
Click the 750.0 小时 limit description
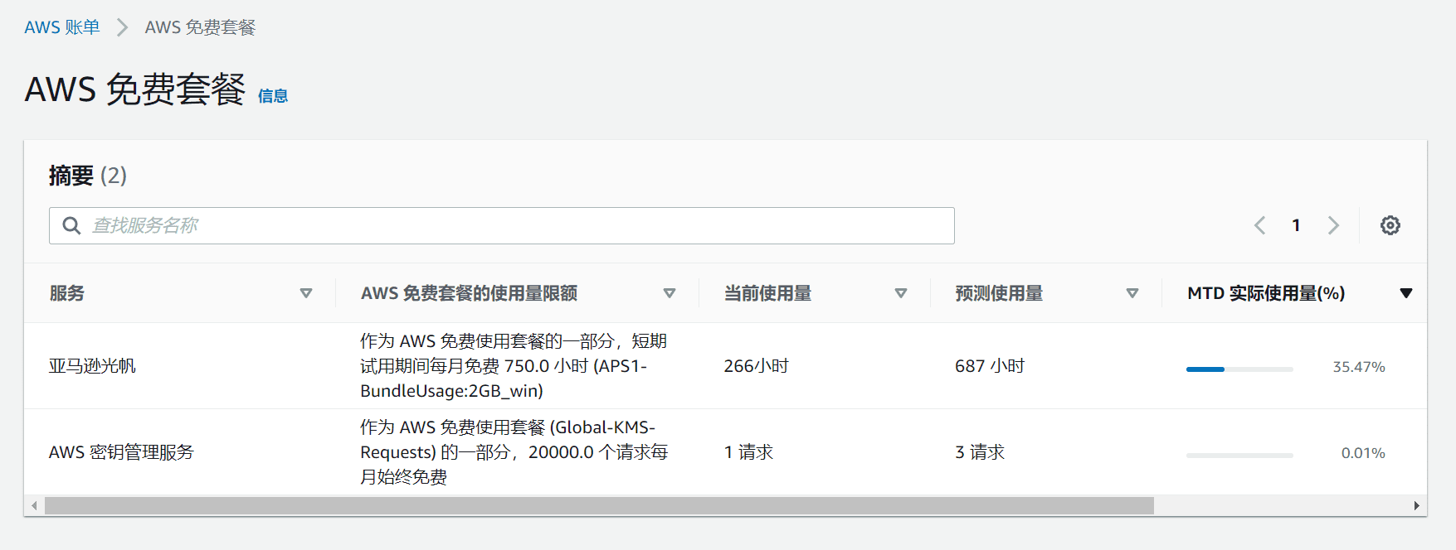click(x=514, y=366)
